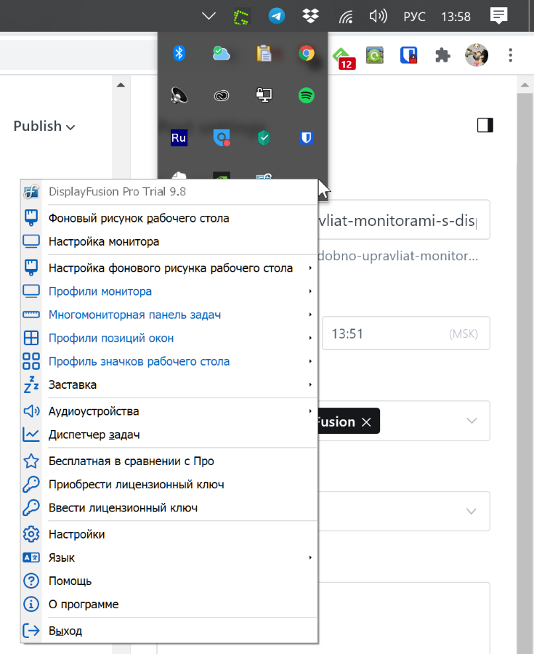
Task: Click the green shield checkmark tray icon
Action: coord(264,137)
